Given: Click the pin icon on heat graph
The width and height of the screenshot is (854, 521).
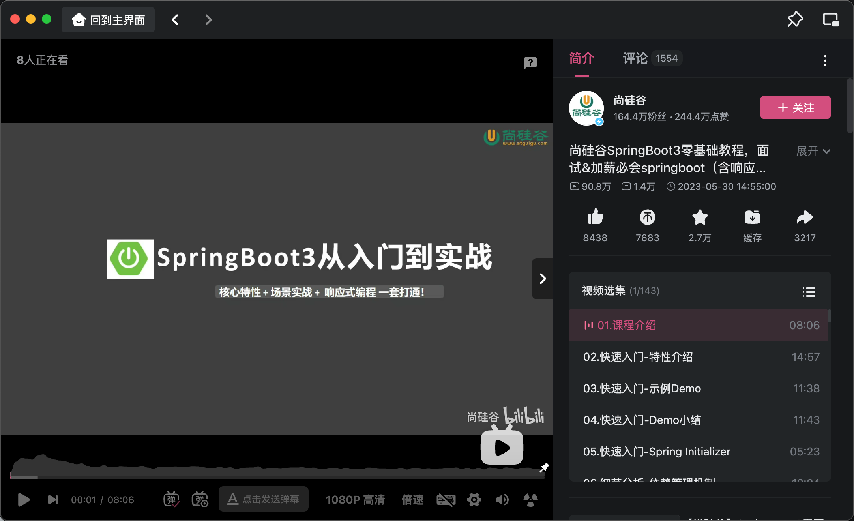Looking at the screenshot, I should tap(544, 467).
